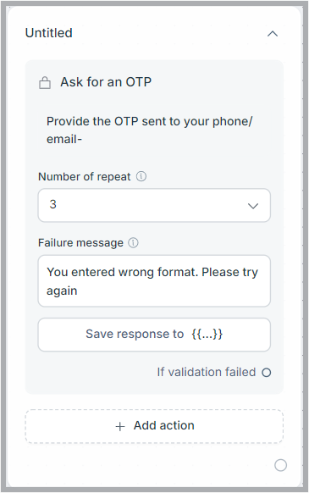Click the OTP prompt message text

pyautogui.click(x=150, y=130)
